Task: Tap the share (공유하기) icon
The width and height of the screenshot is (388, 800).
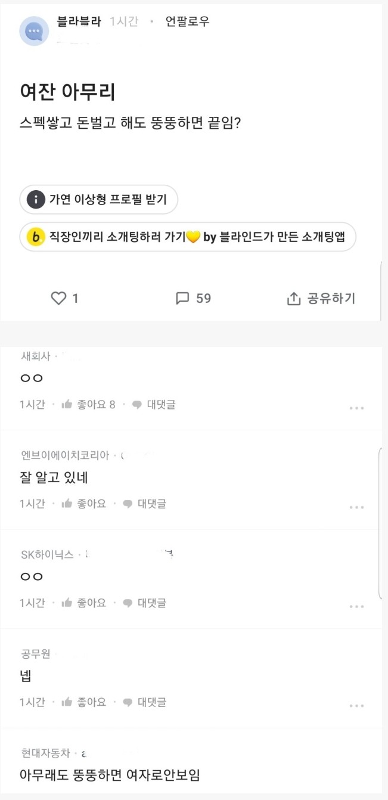Action: tap(293, 299)
